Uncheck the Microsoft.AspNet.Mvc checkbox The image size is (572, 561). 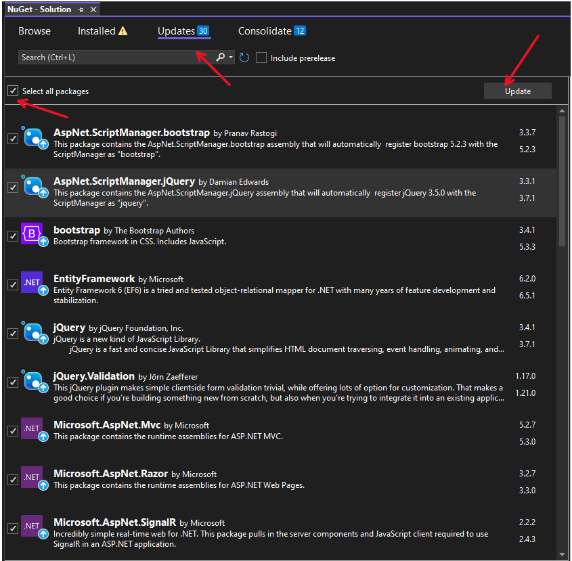click(13, 431)
